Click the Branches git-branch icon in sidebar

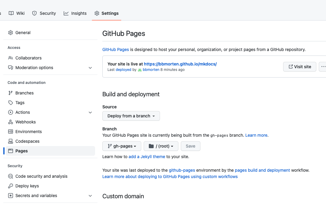click(11, 93)
